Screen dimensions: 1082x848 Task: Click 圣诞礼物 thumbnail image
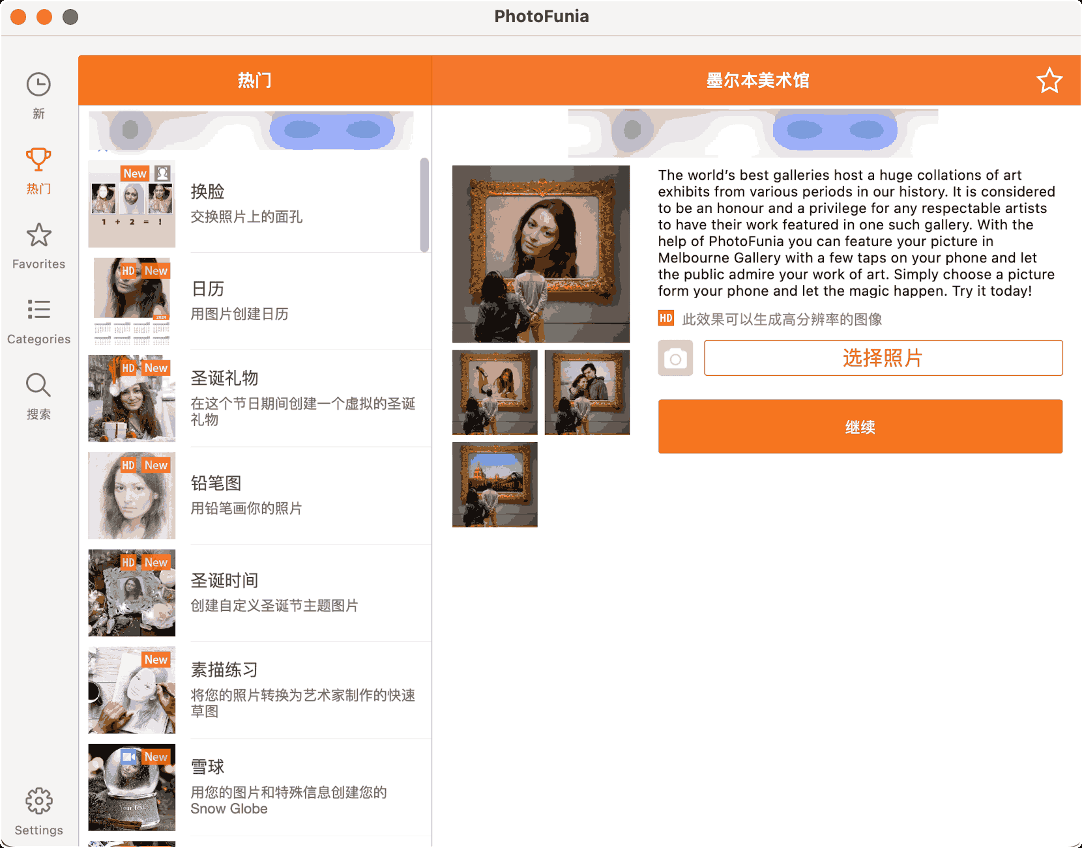[132, 398]
